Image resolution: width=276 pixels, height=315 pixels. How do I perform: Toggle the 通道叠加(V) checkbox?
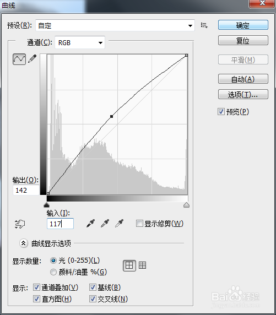click(x=36, y=287)
